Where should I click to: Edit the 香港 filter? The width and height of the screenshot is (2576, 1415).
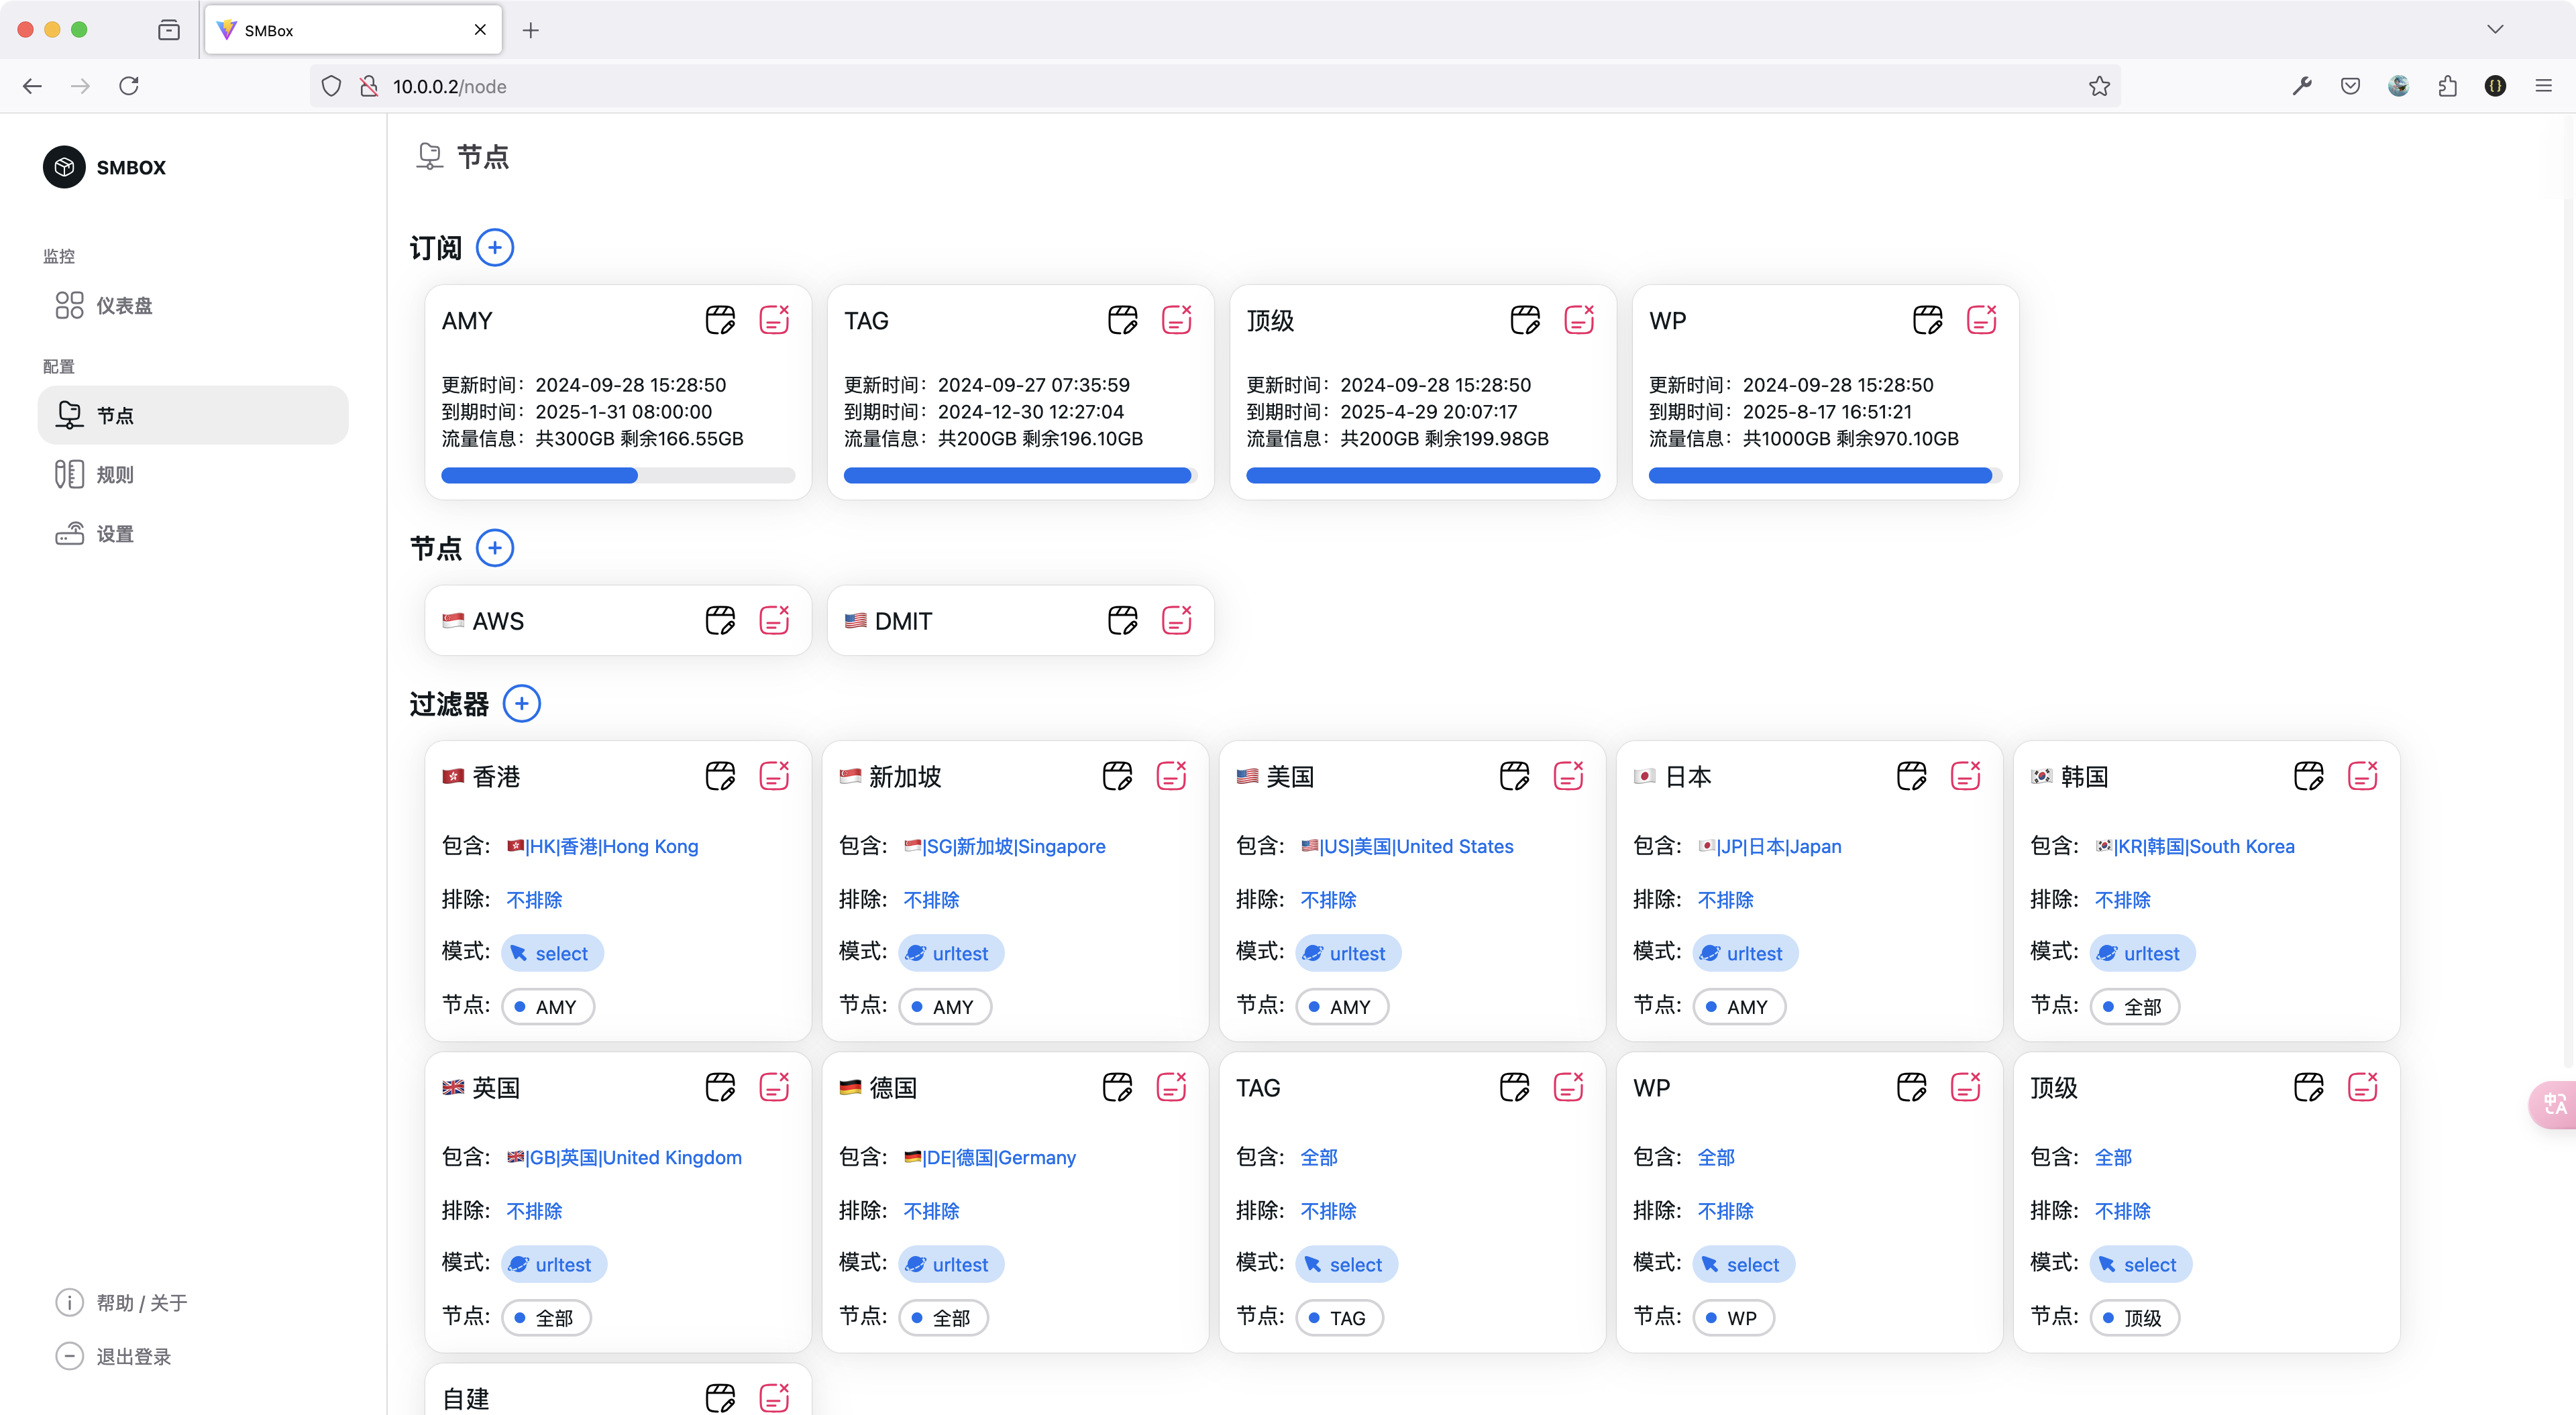click(x=720, y=776)
